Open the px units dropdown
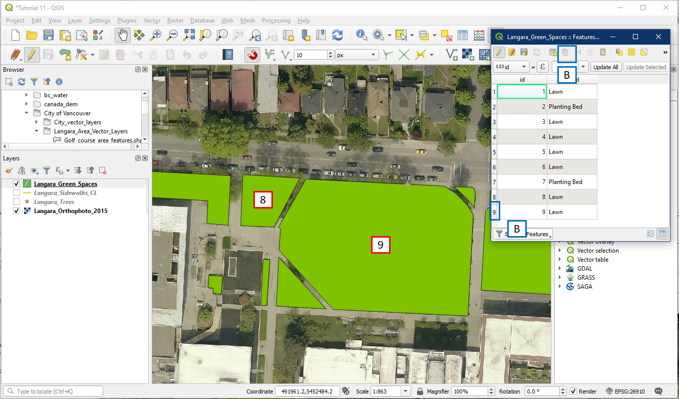 (357, 55)
